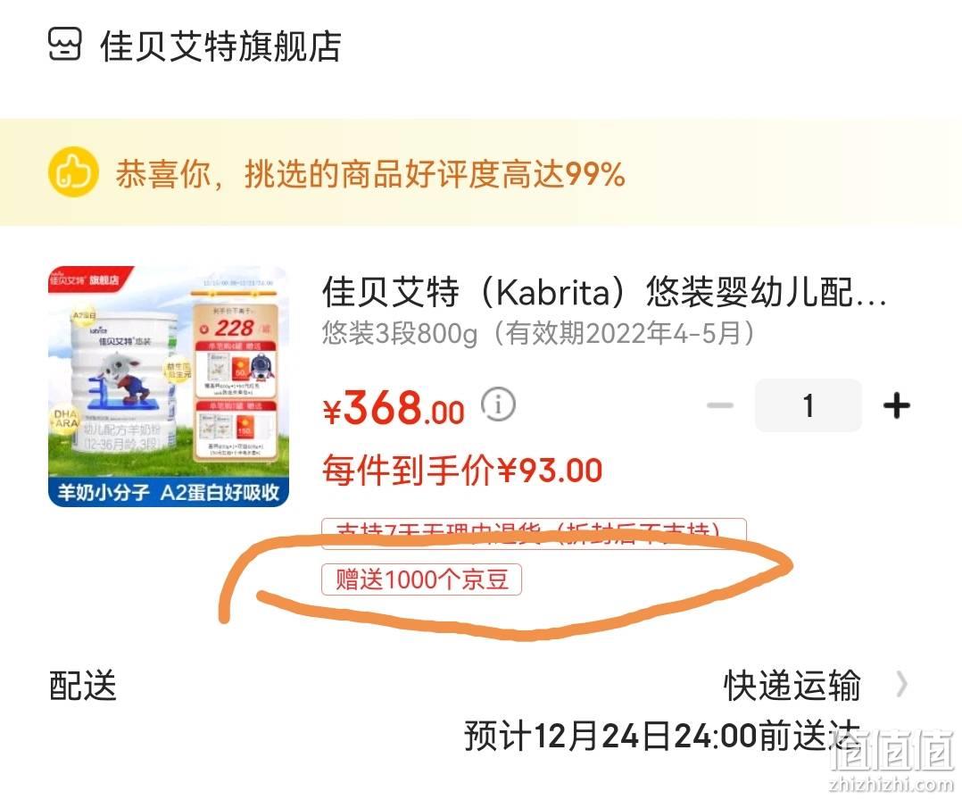Tap the info icon beside ¥368.00
Viewport: 962px width, 800px height.
click(x=498, y=404)
